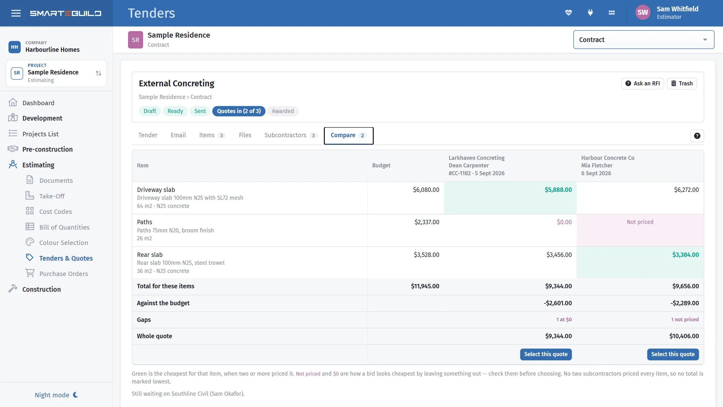Image resolution: width=723 pixels, height=407 pixels.
Task: Click the heartbeat health icon in header
Action: pos(569,13)
